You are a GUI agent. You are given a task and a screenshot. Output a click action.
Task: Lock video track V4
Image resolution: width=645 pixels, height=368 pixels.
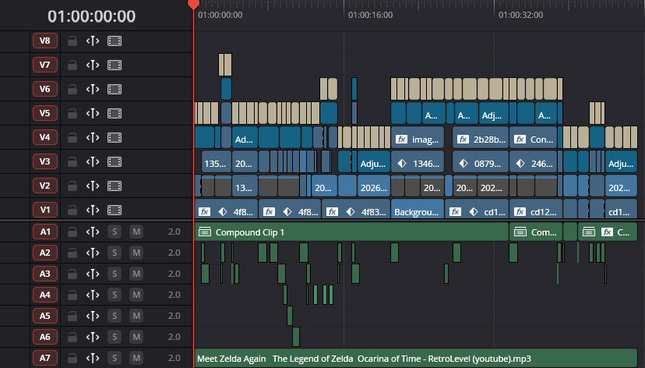(72, 137)
